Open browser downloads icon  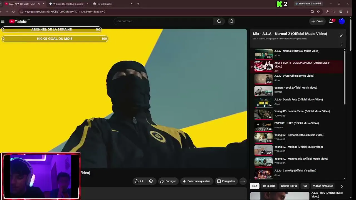coord(328,12)
